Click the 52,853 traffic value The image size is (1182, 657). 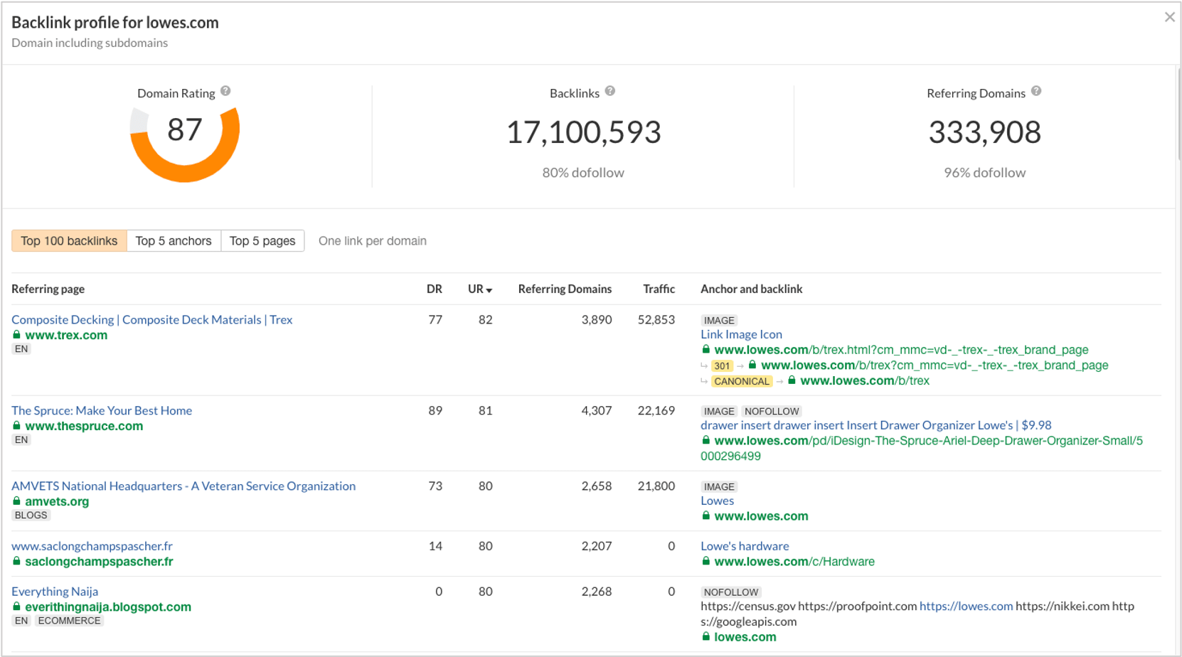[656, 320]
